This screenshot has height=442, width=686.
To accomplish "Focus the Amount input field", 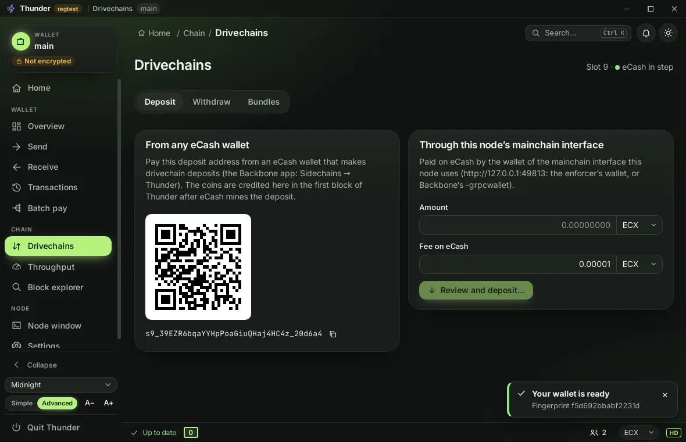I will (x=517, y=225).
